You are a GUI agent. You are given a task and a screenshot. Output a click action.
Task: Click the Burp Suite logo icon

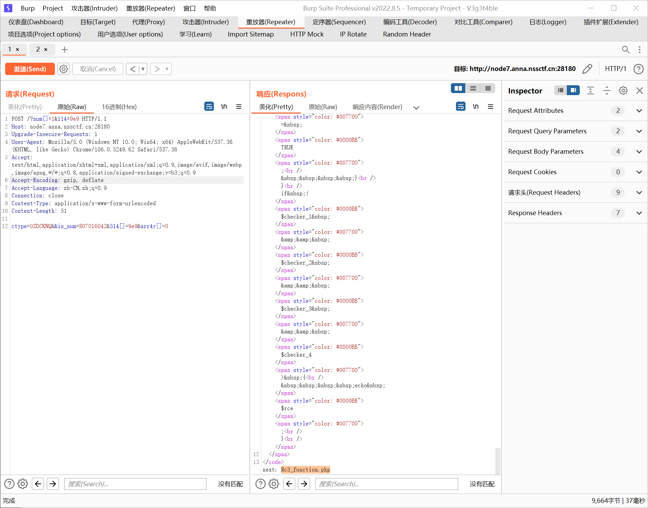pos(8,8)
